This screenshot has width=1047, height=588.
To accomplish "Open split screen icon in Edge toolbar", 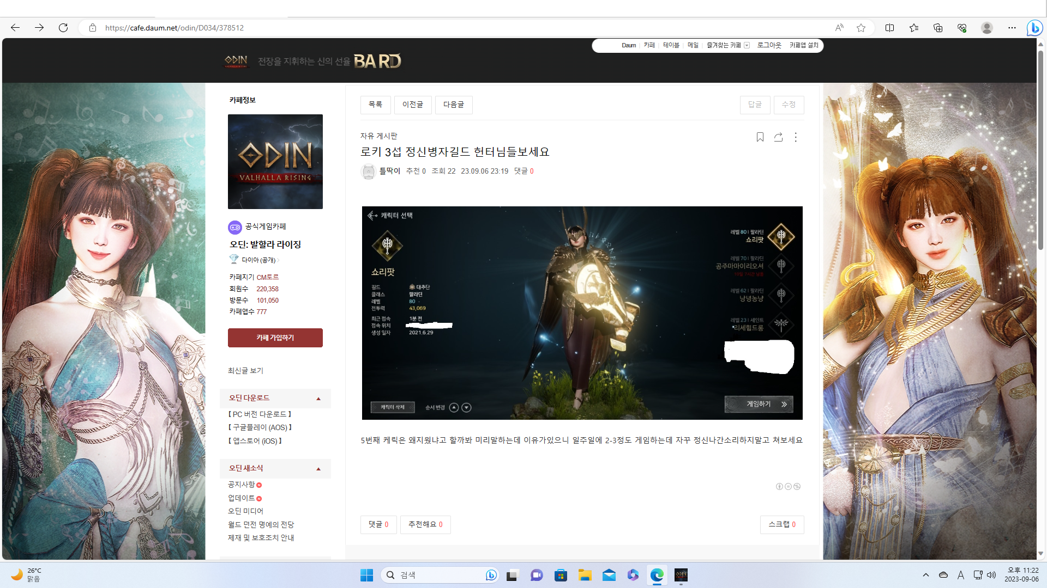I will [889, 28].
